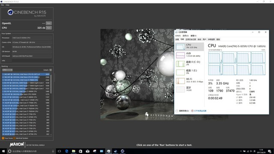Open the Windows Start menu
Image resolution: width=274 pixels, height=154 pixels.
point(3,151)
